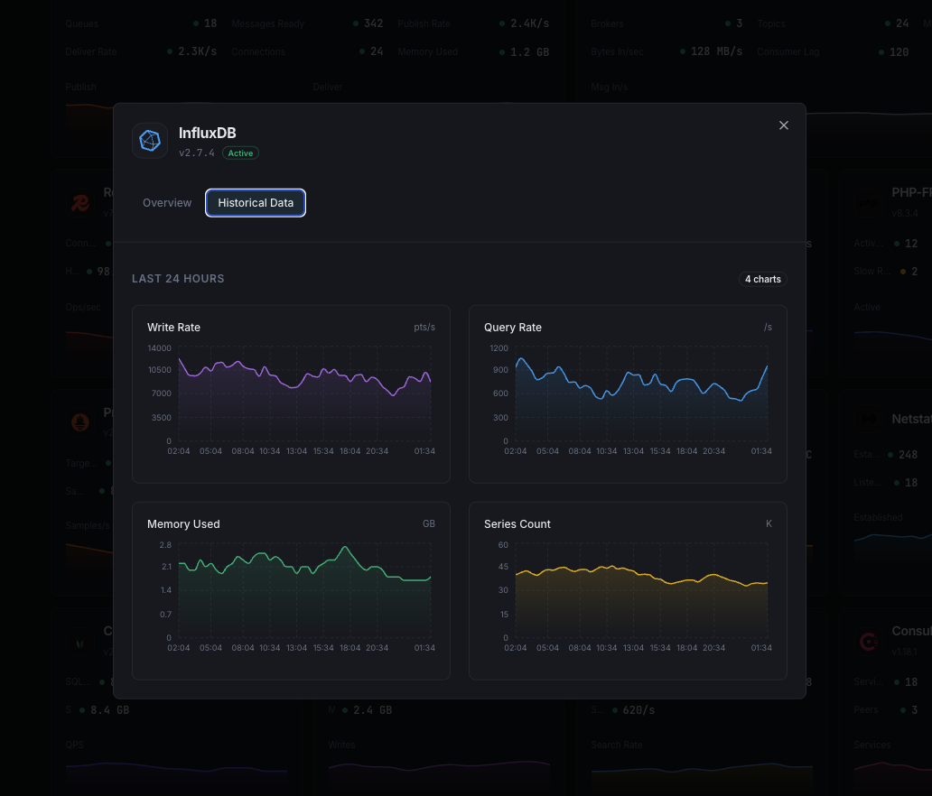Click the green indicator next to Deliver Rate
Image resolution: width=932 pixels, height=796 pixels.
tap(169, 51)
